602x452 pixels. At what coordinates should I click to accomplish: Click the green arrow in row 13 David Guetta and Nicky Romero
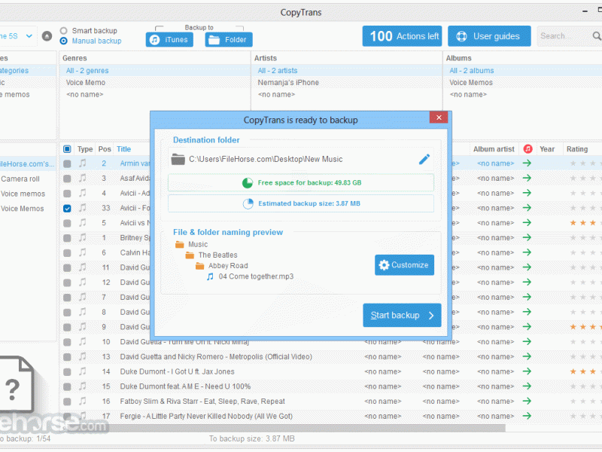coord(528,356)
